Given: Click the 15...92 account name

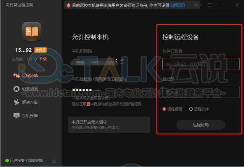Looking at the screenshot, I should click(x=23, y=50).
